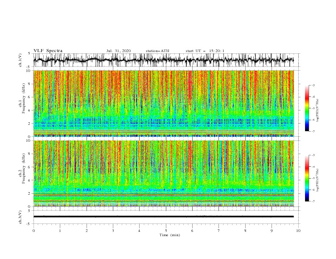Click the ch.1 spectrogram panel

click(x=163, y=103)
